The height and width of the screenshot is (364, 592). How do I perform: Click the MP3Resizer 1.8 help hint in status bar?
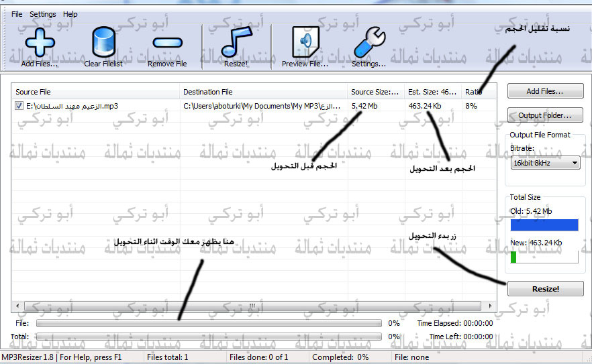(62, 357)
